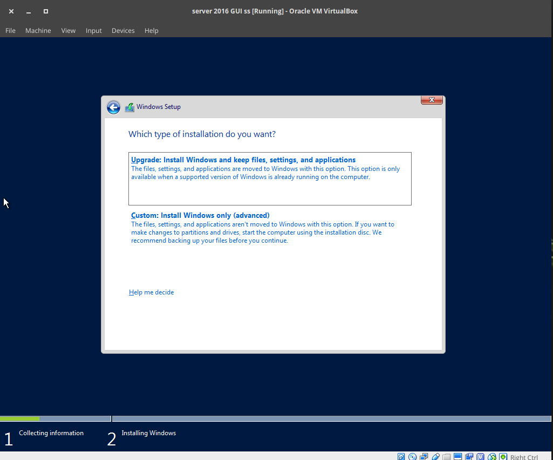Click the Installing Windows progress bar

tap(331, 419)
